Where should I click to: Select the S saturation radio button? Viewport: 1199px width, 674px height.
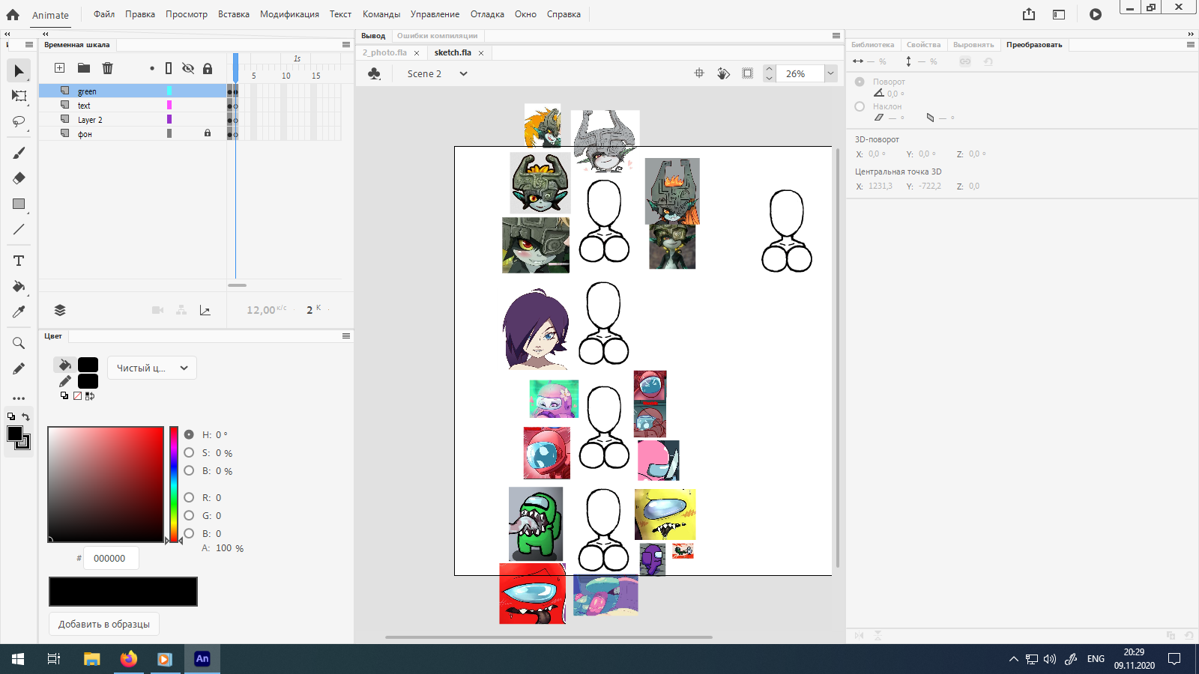coord(189,452)
